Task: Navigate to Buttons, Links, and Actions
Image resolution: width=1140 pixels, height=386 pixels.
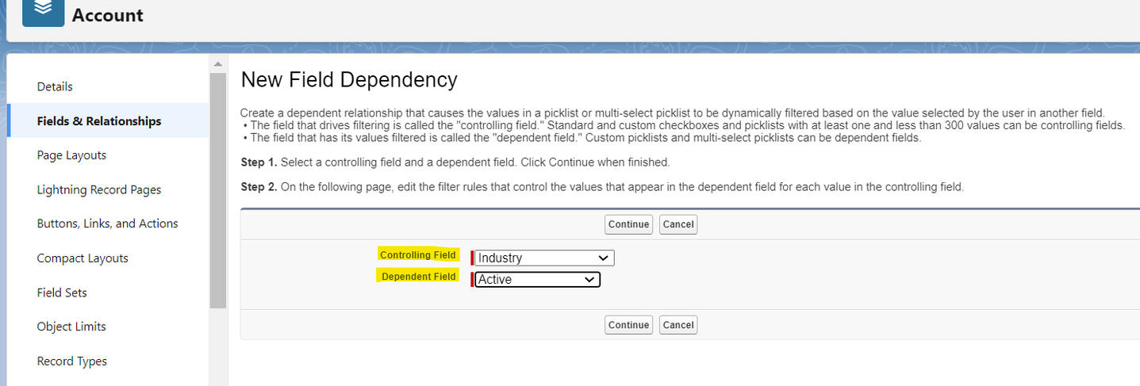Action: click(107, 224)
